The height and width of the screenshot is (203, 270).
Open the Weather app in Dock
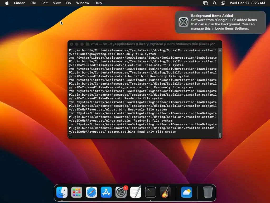(187, 192)
